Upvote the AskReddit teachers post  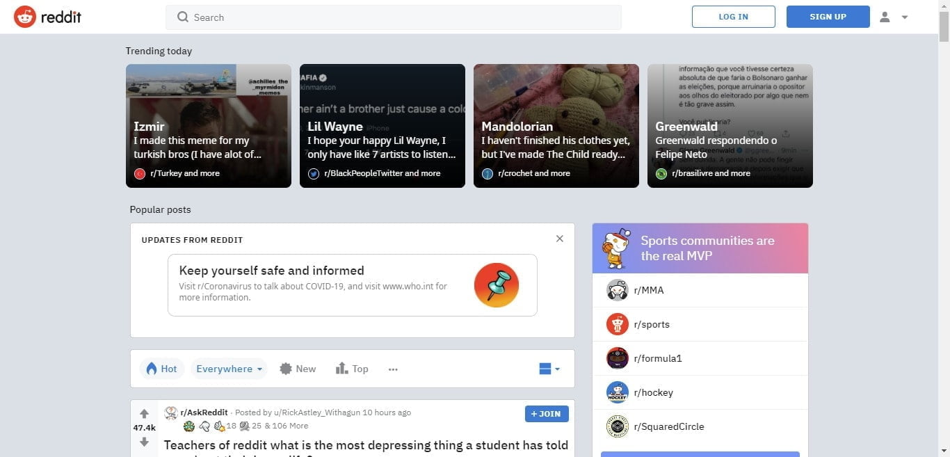pos(144,414)
